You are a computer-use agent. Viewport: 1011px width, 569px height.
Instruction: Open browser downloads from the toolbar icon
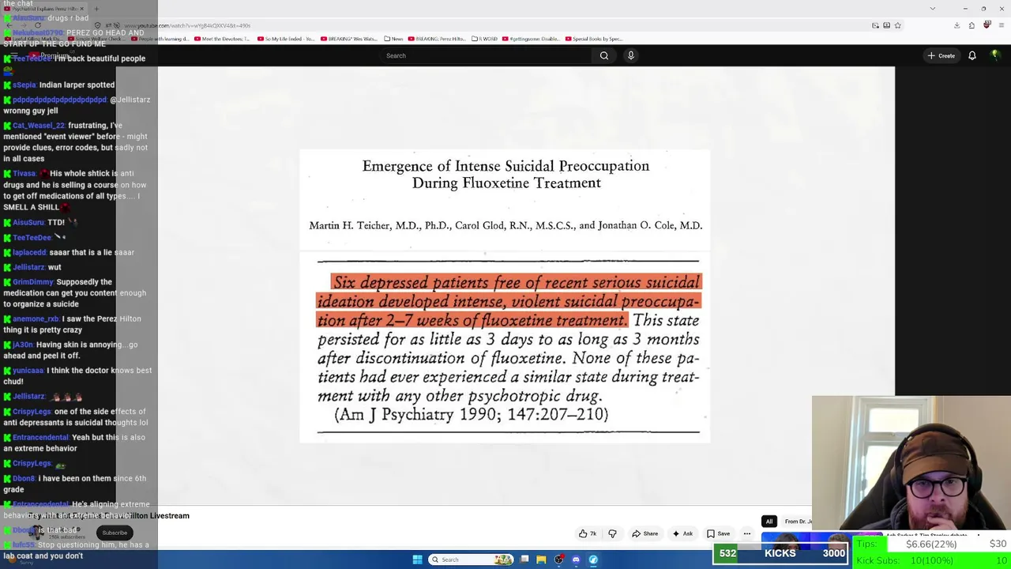957,25
